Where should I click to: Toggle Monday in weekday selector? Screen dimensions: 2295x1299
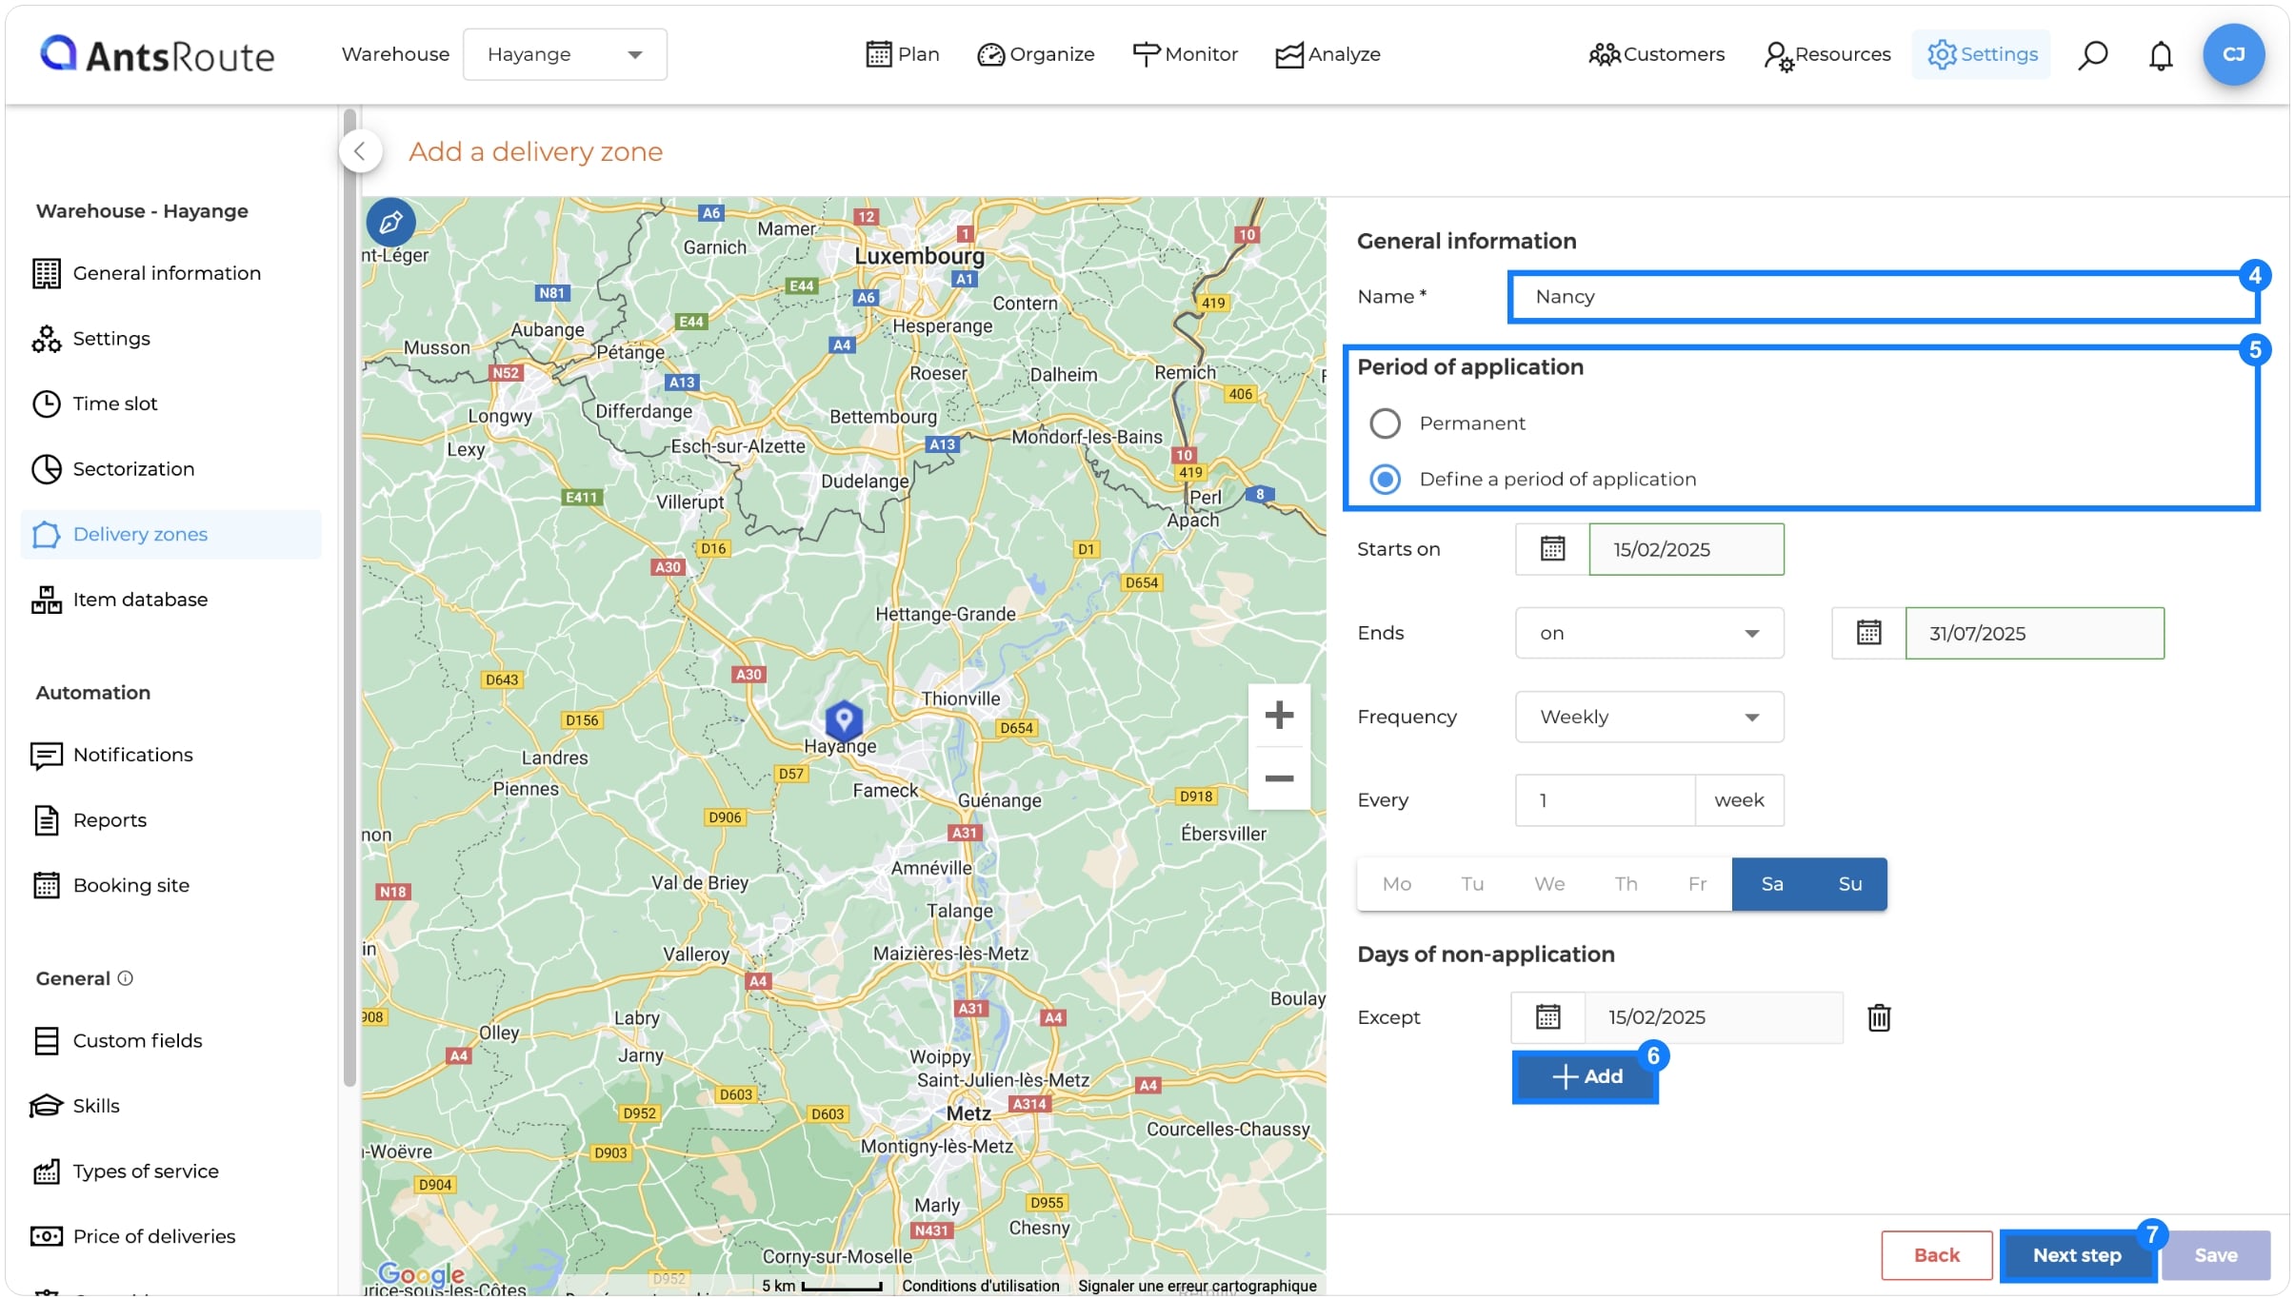tap(1396, 884)
